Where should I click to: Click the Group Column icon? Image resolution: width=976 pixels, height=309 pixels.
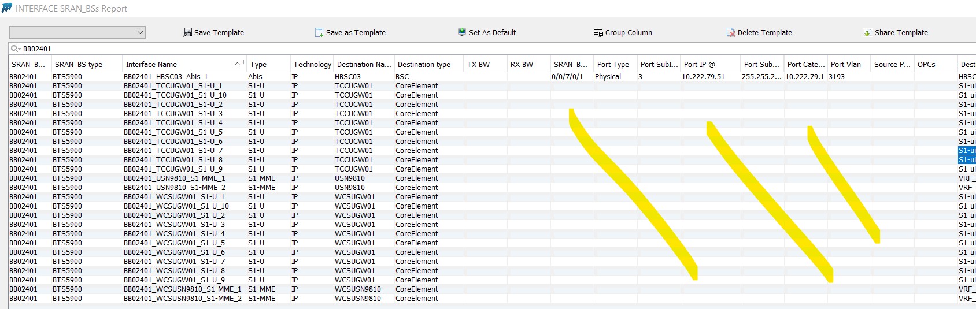tap(598, 33)
